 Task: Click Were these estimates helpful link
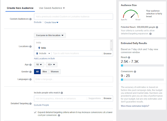(135, 106)
